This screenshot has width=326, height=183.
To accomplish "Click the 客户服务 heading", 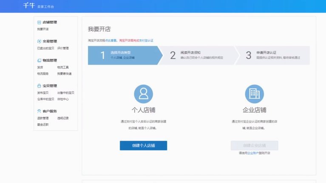I will point(50,111).
